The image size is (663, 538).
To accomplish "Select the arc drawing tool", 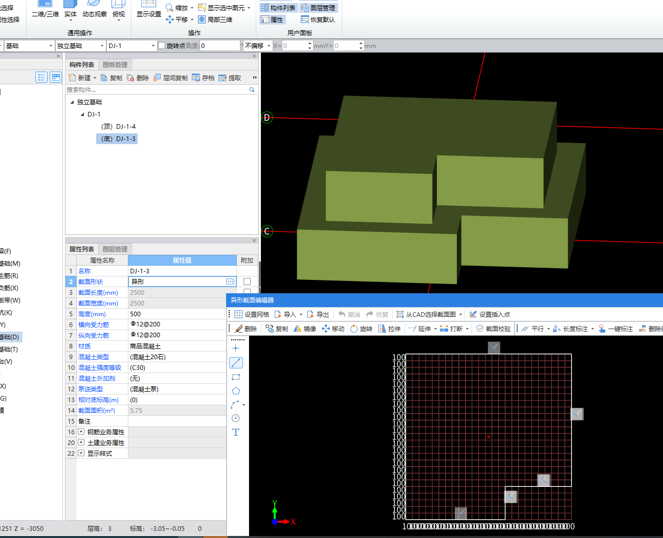I will (x=235, y=405).
